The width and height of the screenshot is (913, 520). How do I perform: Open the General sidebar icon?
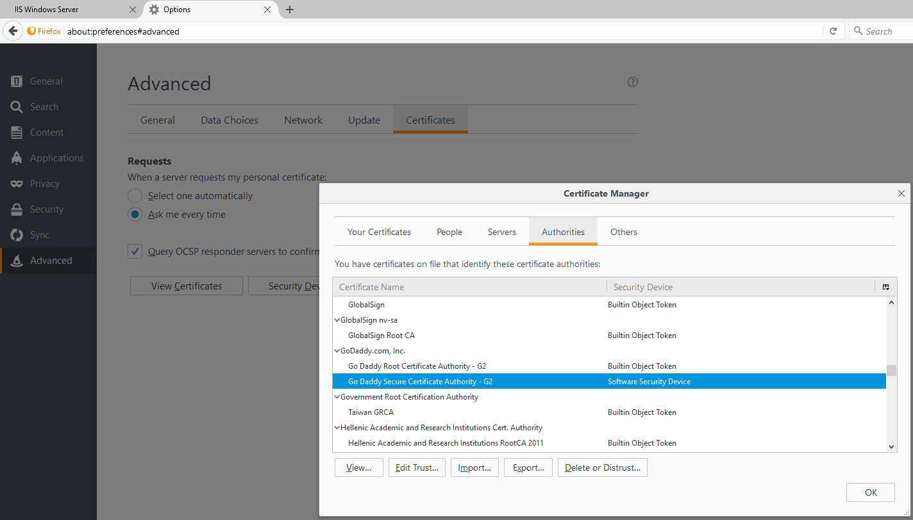[17, 81]
